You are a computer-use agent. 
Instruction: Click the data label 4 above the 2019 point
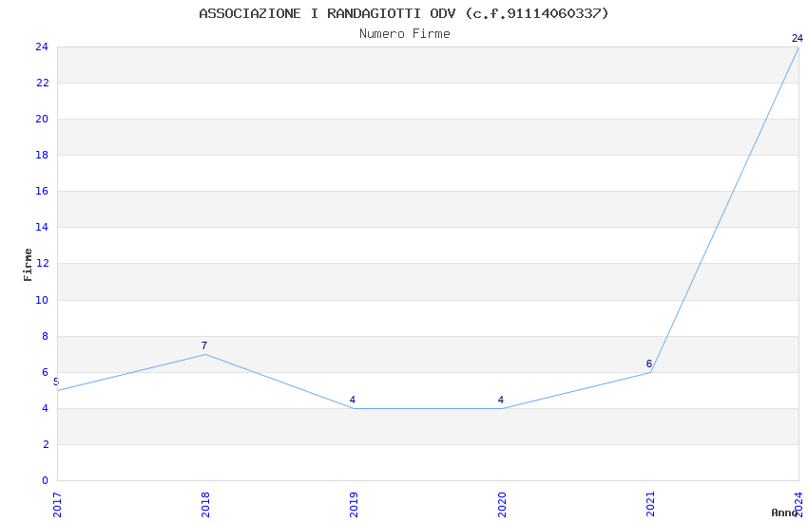point(353,400)
